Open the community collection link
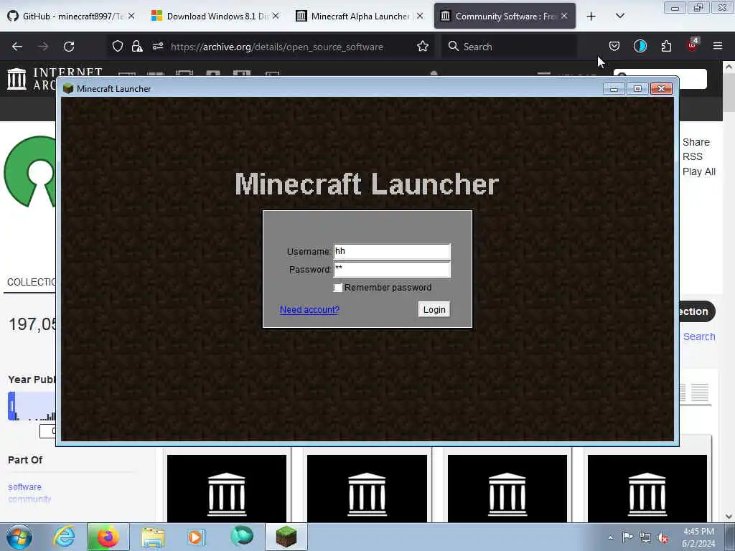The height and width of the screenshot is (551, 735). 29,499
